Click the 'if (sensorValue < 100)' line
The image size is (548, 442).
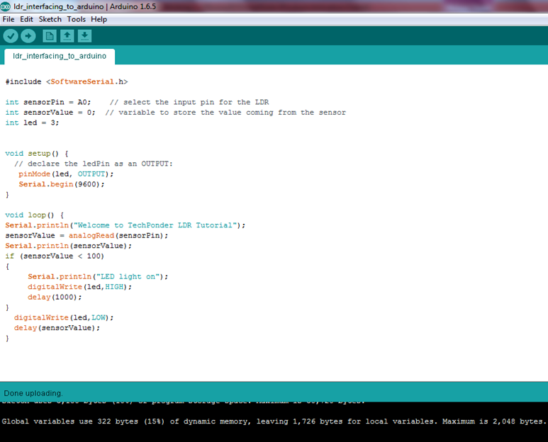(x=55, y=256)
